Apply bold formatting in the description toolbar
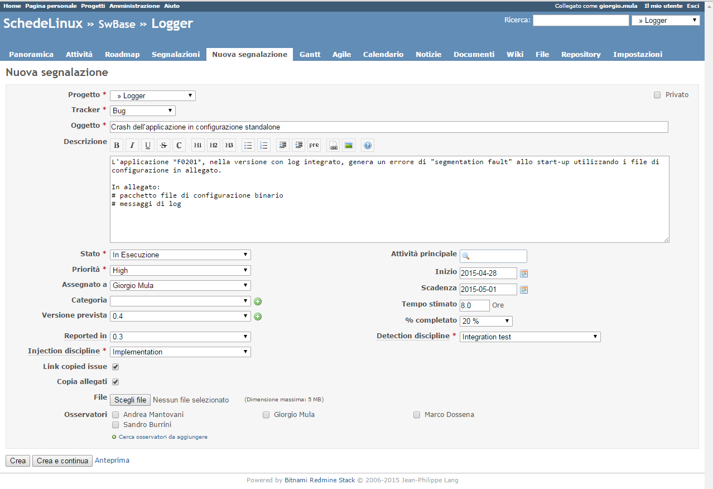The image size is (713, 489). (117, 145)
